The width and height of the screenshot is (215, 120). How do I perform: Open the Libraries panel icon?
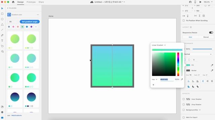point(2,107)
